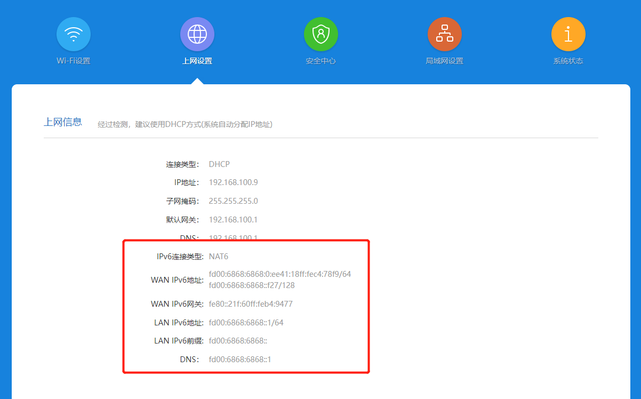
Task: Click the 子网掩码 value 255.255.255.0
Action: 236,201
